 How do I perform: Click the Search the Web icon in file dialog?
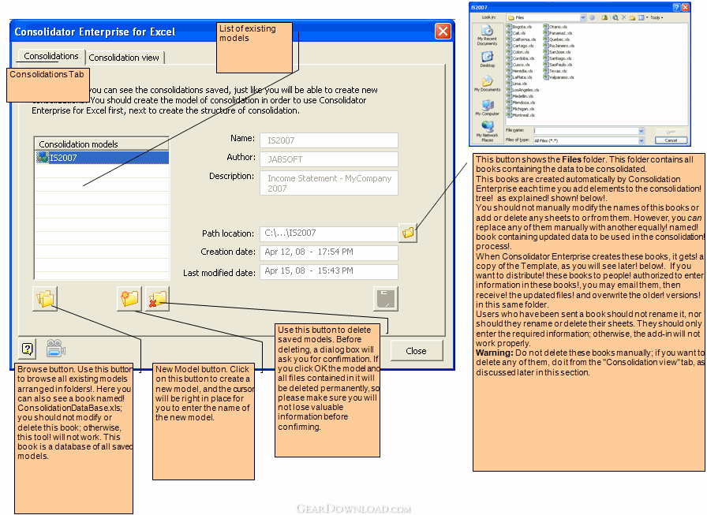point(615,17)
